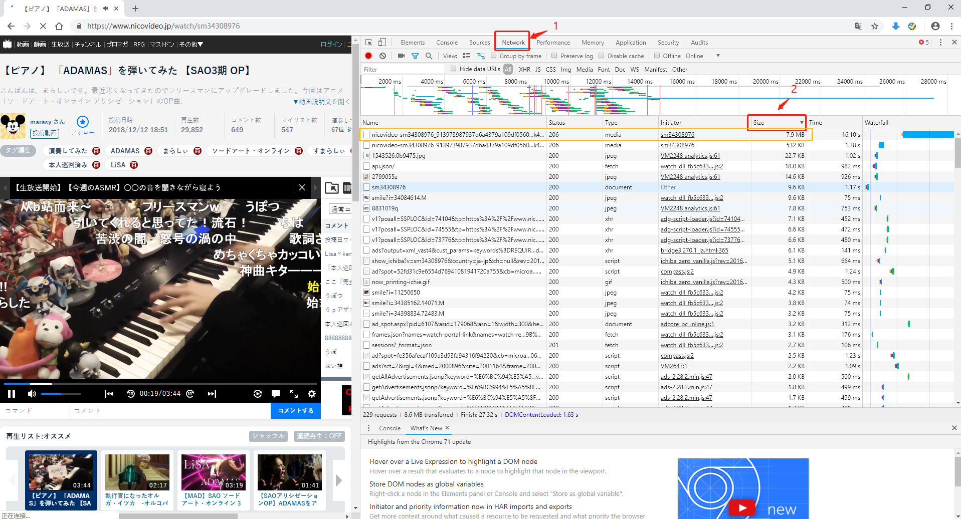Screen dimensions: 961x519
Task: Skip forward 10 seconds in video
Action: pyautogui.click(x=190, y=394)
